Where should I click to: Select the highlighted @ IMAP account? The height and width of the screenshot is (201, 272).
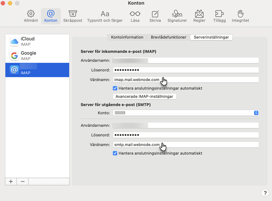point(37,70)
